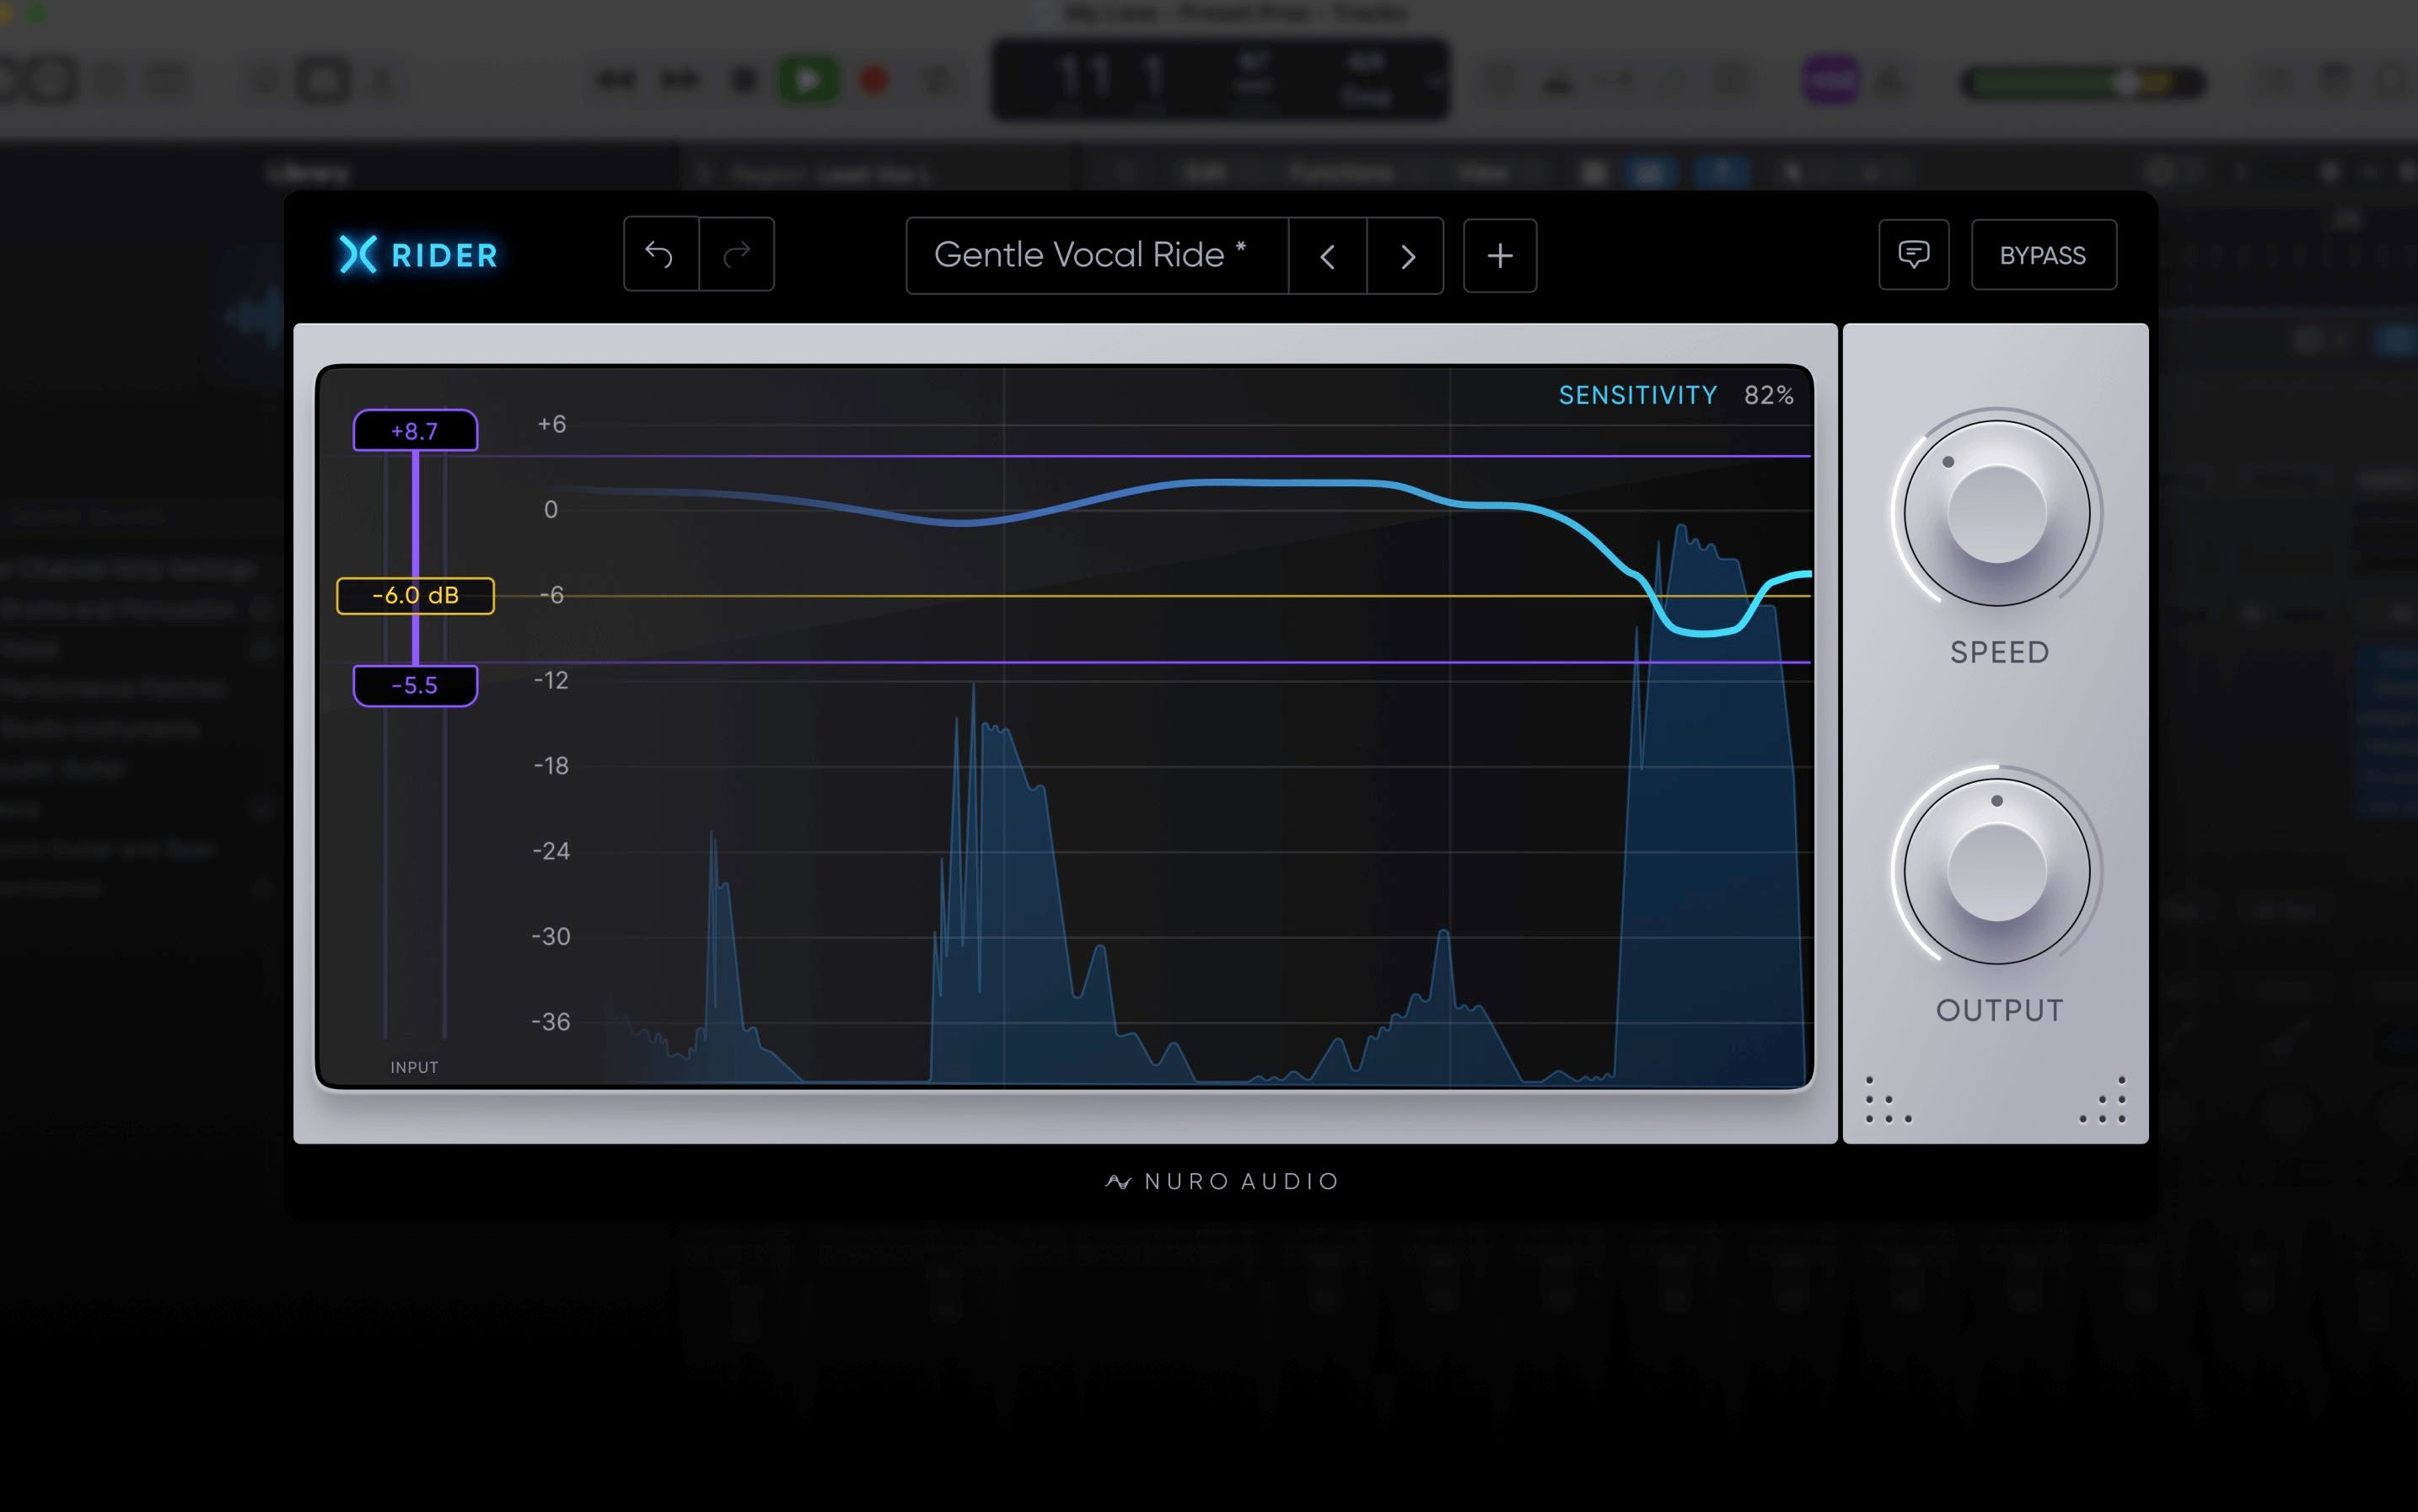Click the X Rider logo

[418, 255]
